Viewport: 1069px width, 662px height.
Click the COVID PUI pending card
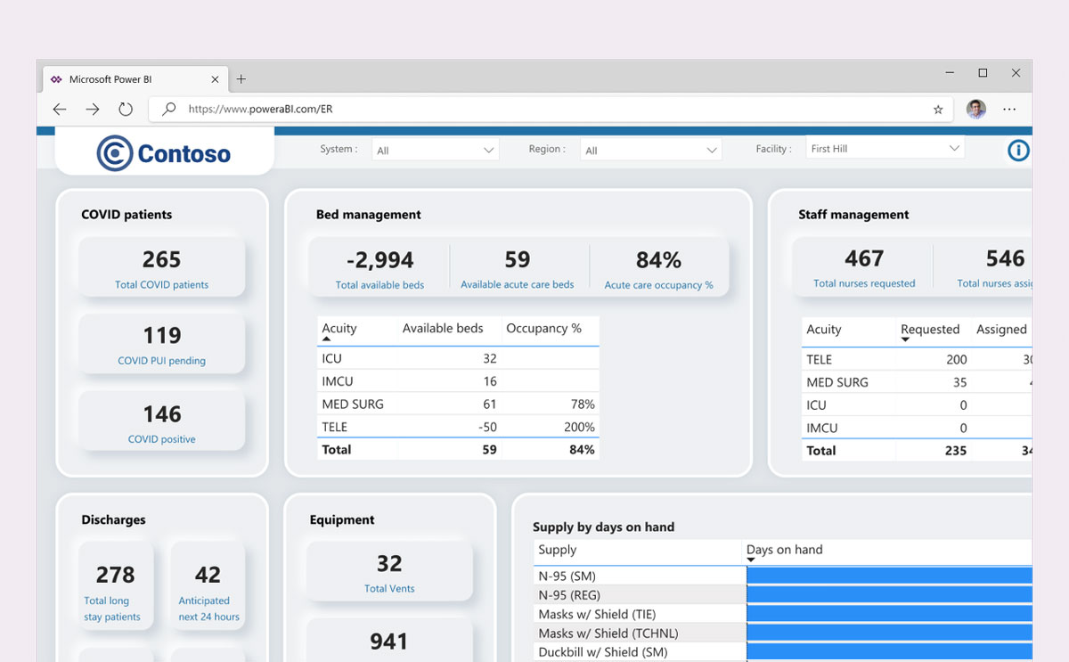(161, 343)
